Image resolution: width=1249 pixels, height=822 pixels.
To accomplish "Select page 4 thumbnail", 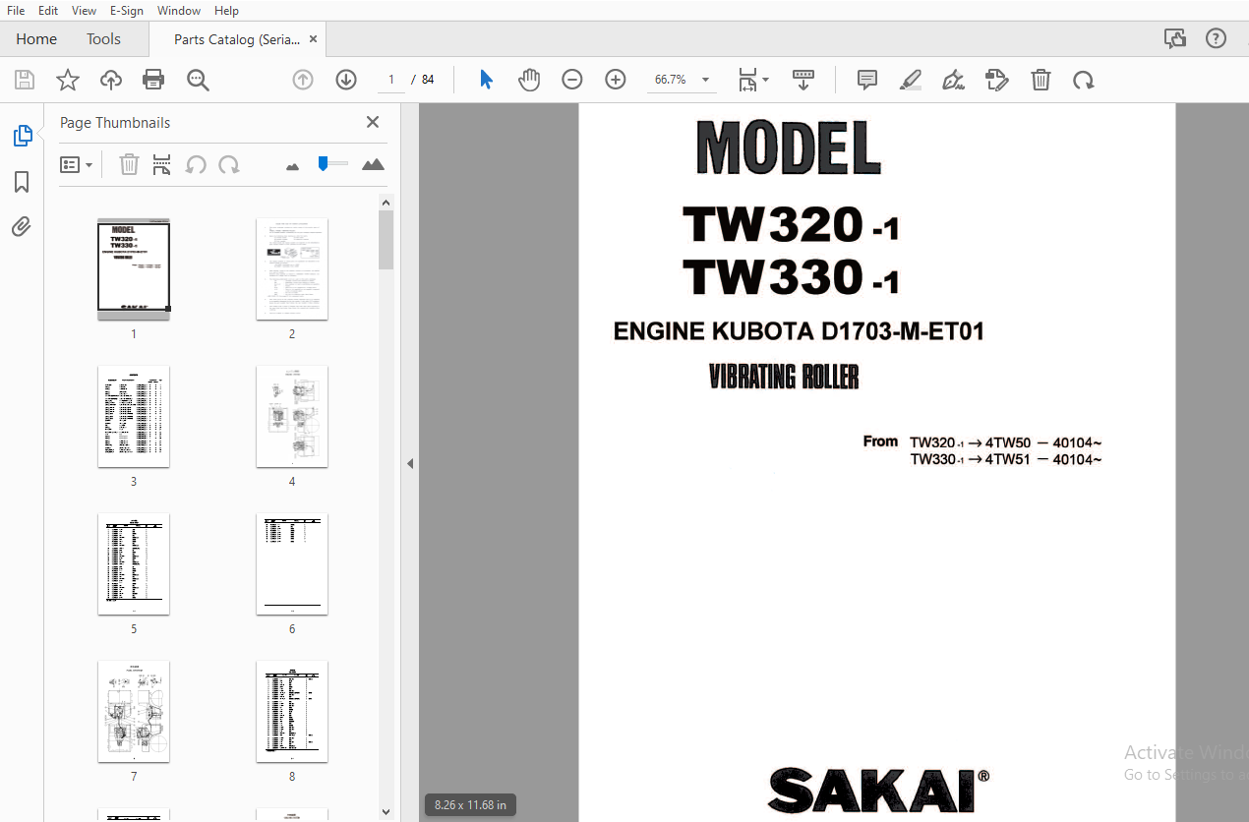I will pyautogui.click(x=292, y=417).
